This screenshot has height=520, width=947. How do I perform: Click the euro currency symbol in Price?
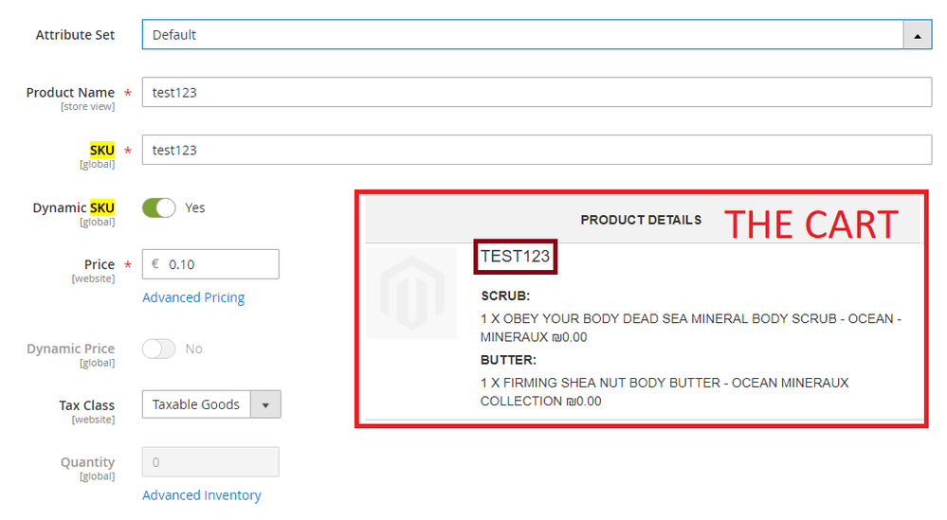click(155, 264)
